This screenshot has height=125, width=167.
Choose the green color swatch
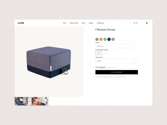pyautogui.click(x=105, y=39)
